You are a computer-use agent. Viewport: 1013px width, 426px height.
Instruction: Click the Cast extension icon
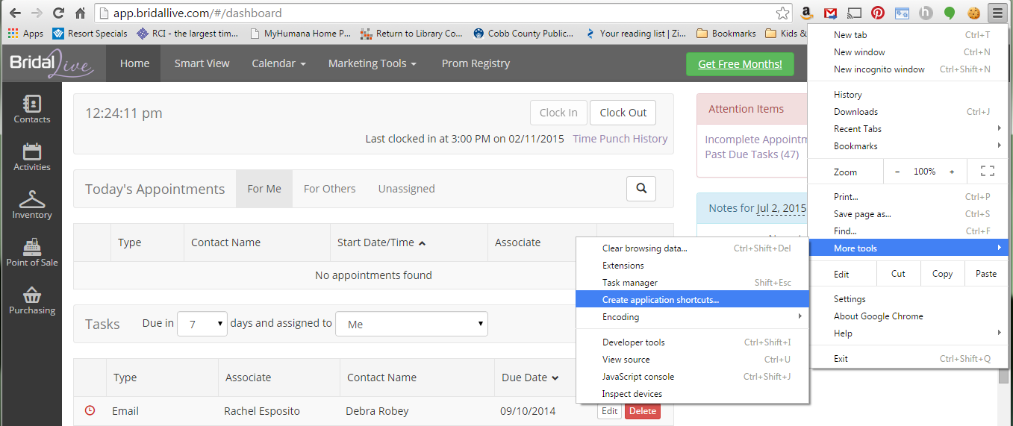(x=854, y=13)
